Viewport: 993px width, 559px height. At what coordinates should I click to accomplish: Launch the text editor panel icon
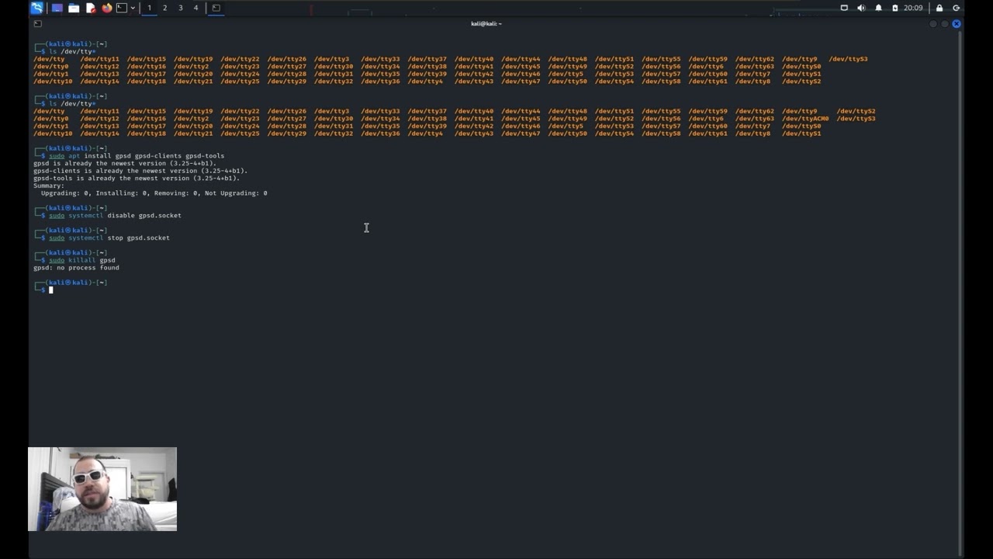pos(91,8)
